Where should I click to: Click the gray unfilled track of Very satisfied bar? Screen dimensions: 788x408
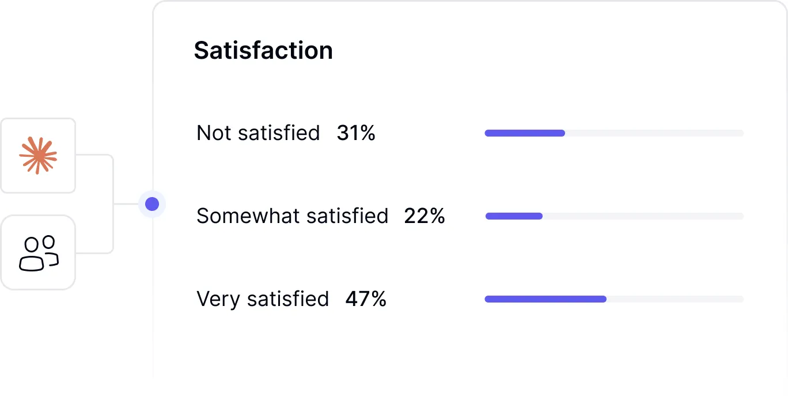[x=674, y=299]
